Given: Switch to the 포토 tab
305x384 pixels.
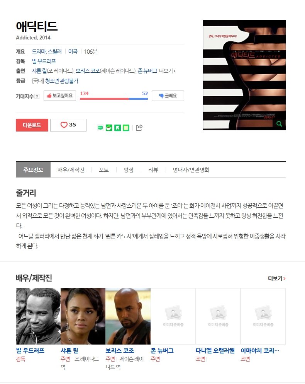Looking at the screenshot, I should 104,170.
